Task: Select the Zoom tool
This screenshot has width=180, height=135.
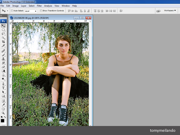Action: (x=3, y=113)
